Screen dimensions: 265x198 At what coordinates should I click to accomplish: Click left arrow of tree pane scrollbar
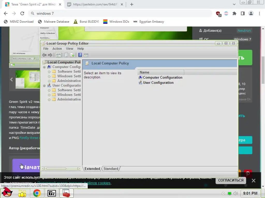tap(43, 168)
